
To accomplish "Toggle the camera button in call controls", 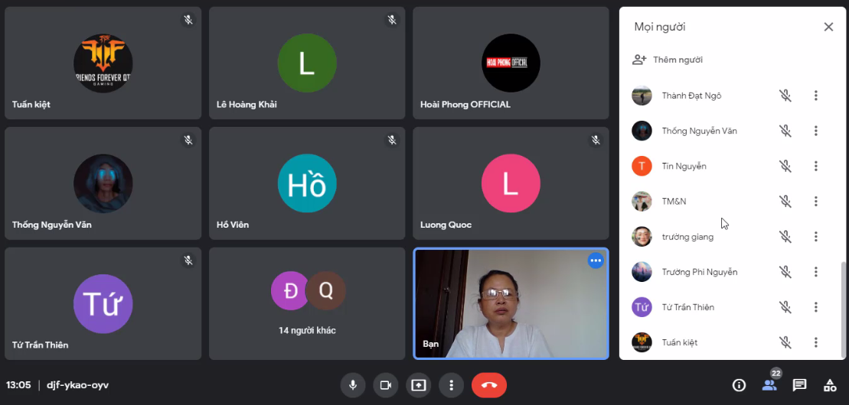I will [x=386, y=385].
